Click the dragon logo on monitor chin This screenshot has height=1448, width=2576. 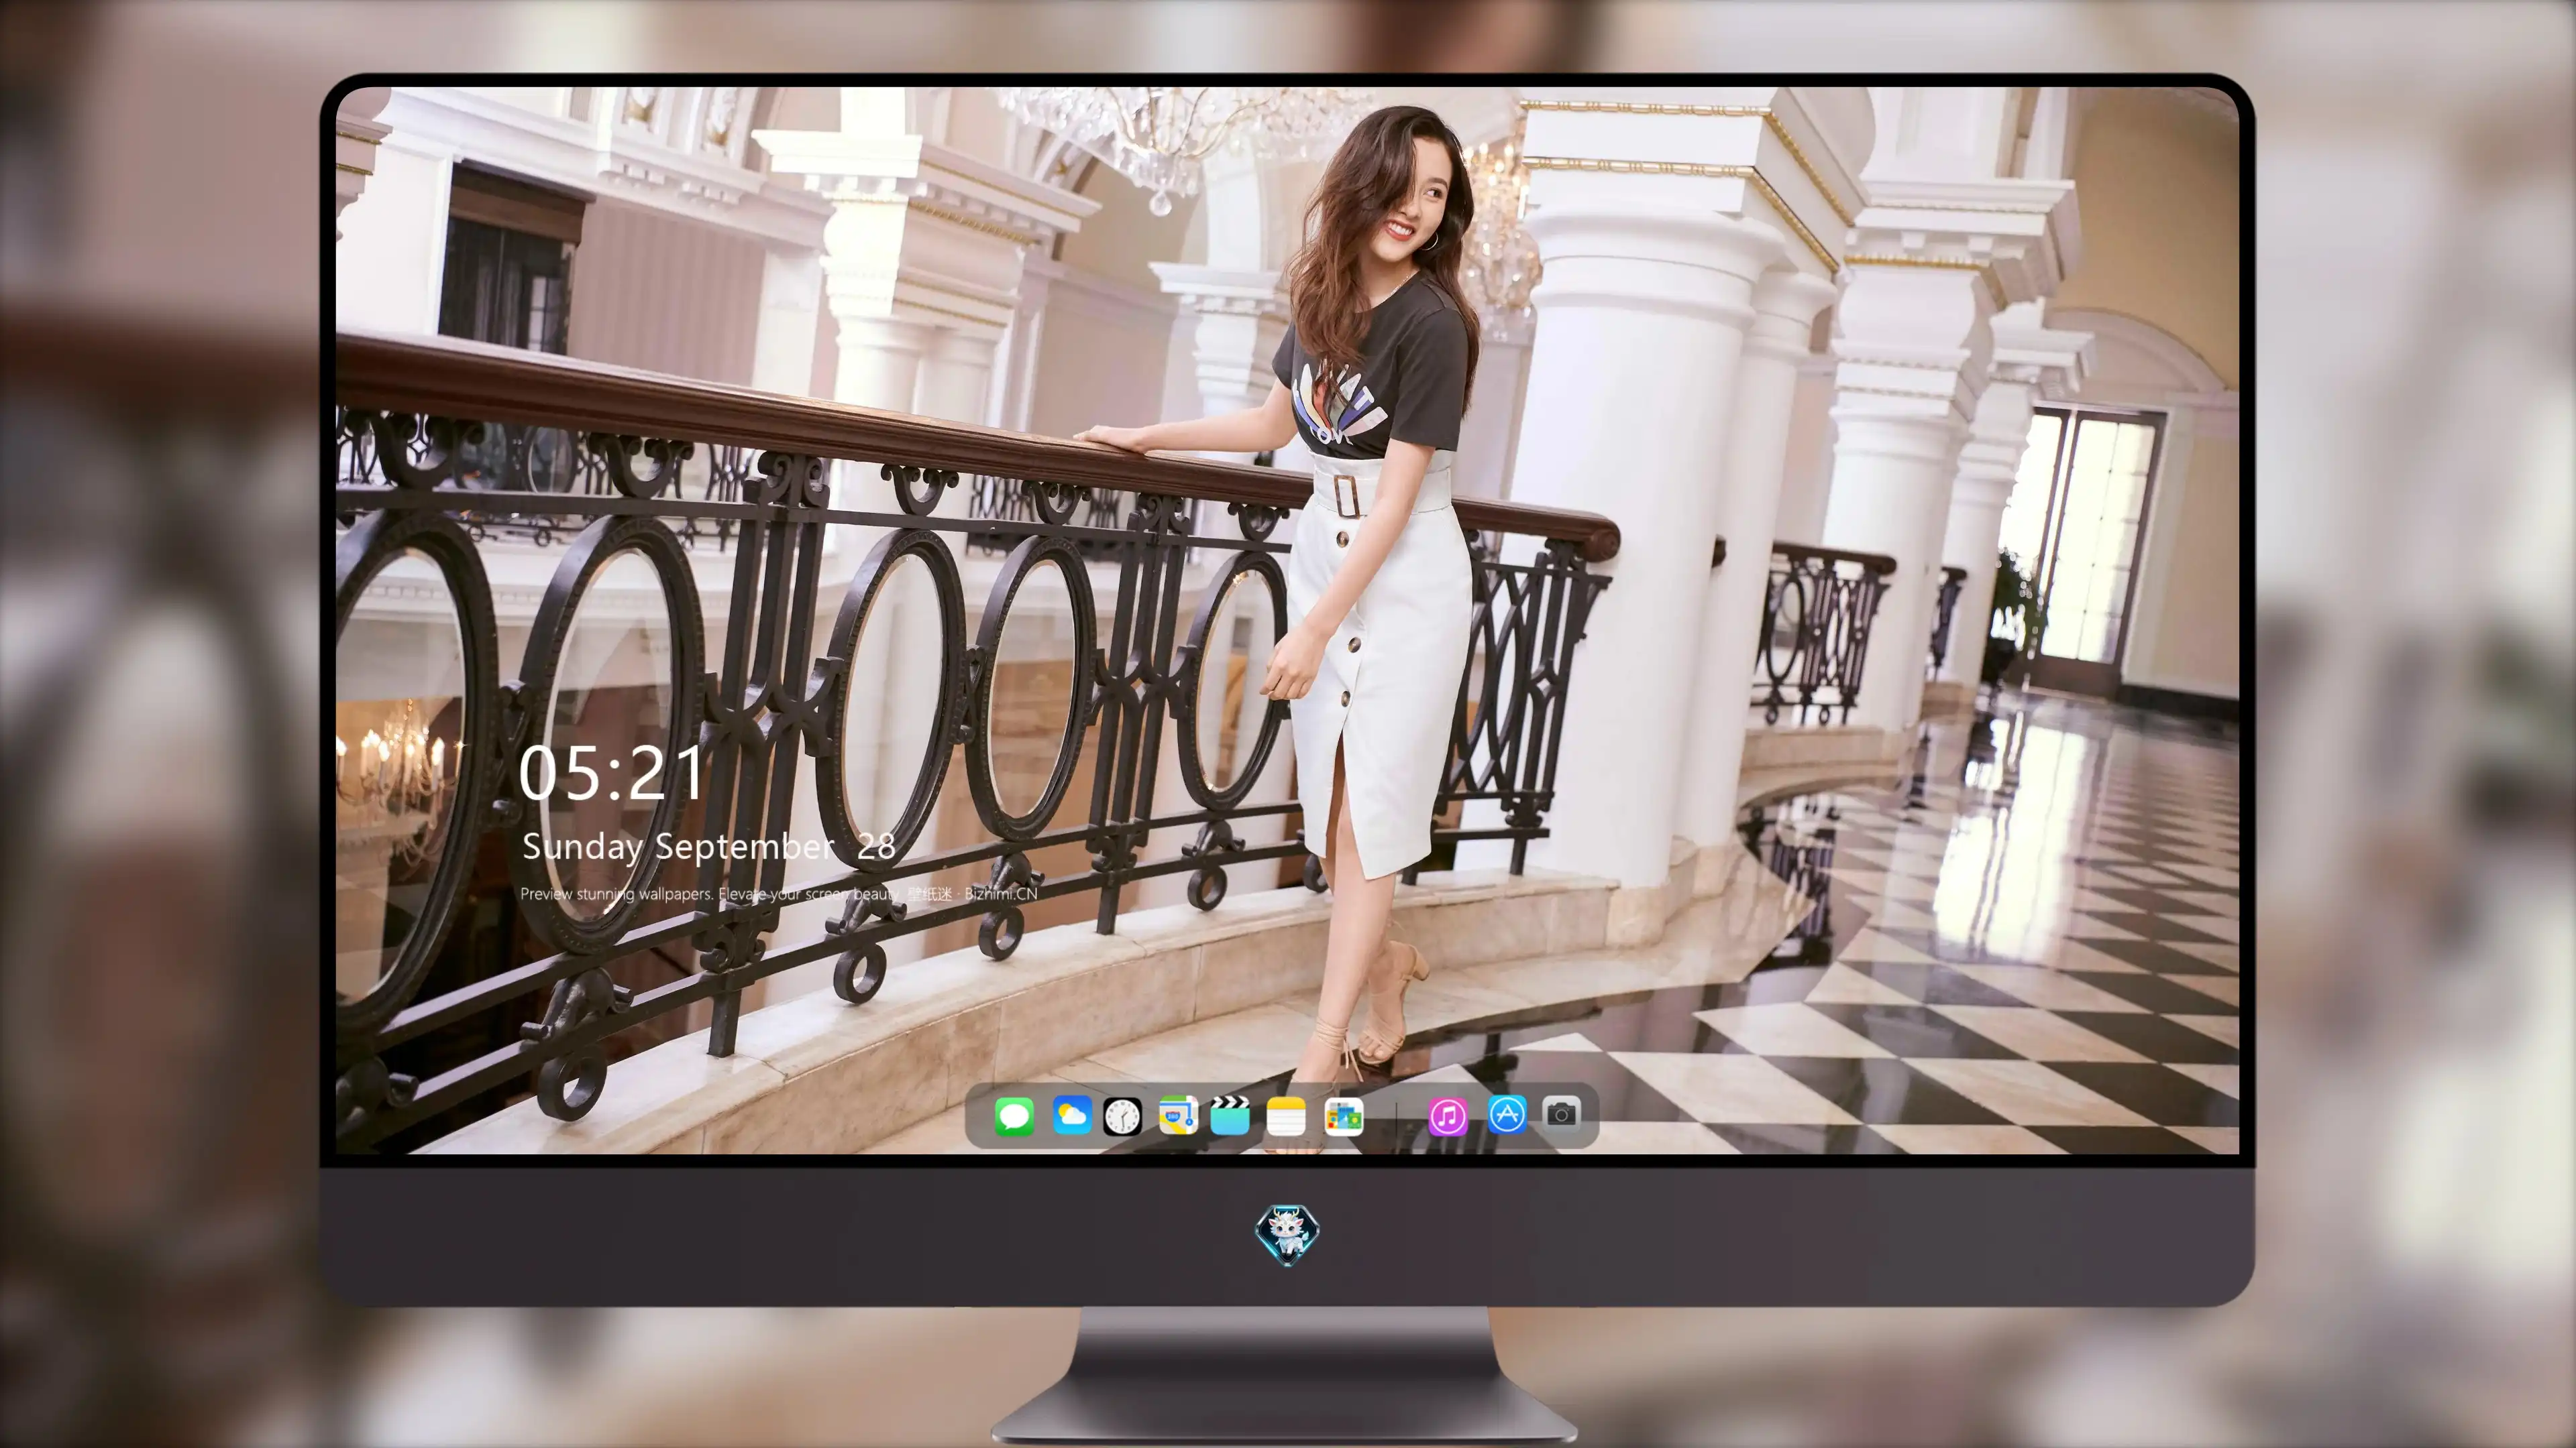pyautogui.click(x=1287, y=1234)
